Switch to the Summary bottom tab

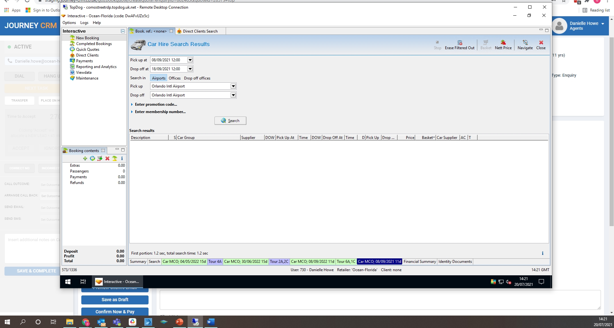pyautogui.click(x=138, y=262)
